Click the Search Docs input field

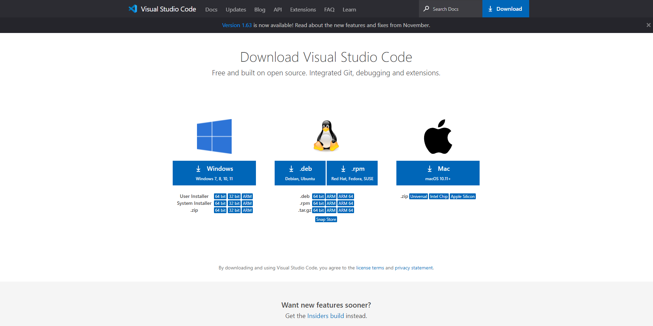point(450,9)
